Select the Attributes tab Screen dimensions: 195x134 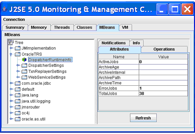(119, 49)
